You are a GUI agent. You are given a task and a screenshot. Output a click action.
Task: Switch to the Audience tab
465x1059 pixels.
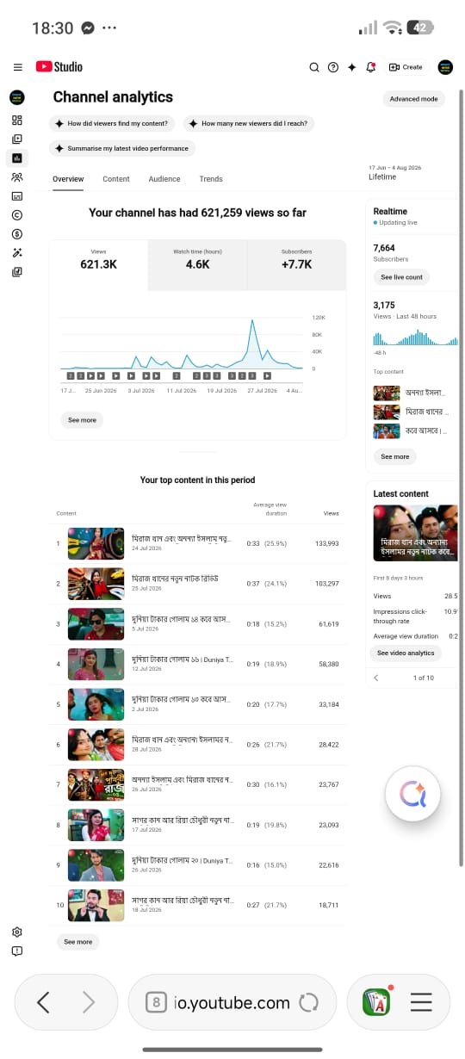tap(164, 179)
